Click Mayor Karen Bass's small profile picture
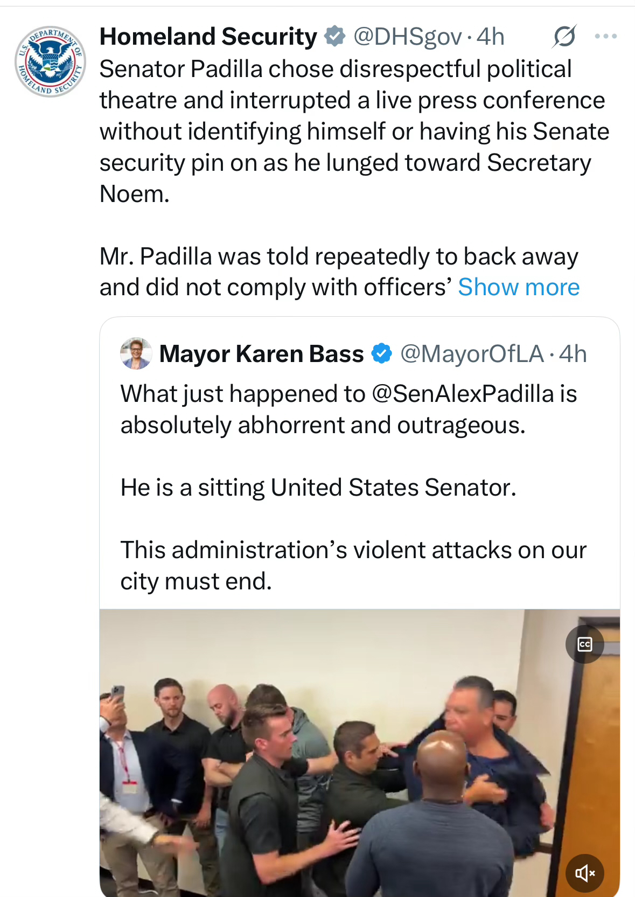Image resolution: width=635 pixels, height=897 pixels. point(136,354)
